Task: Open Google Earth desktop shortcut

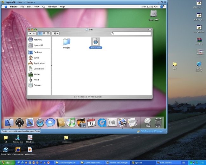Action: pyautogui.click(x=6, y=151)
